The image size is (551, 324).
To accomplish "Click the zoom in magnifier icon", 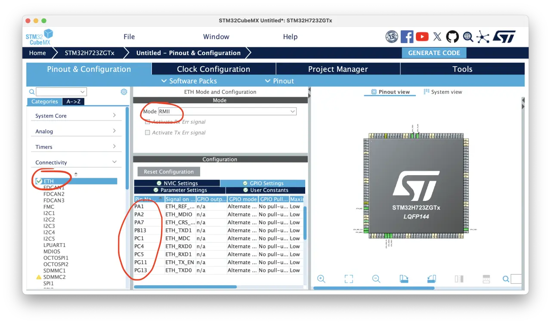I will pyautogui.click(x=321, y=279).
